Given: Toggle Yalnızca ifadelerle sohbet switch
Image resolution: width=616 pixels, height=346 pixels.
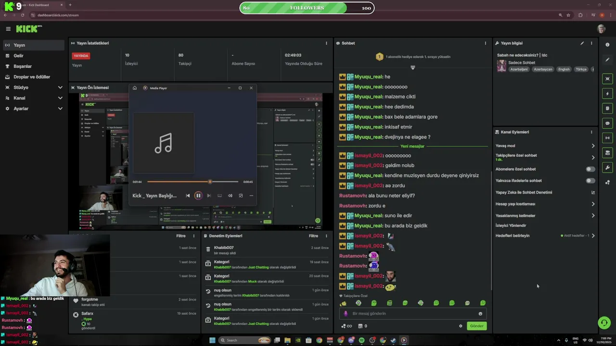Looking at the screenshot, I should [x=590, y=181].
